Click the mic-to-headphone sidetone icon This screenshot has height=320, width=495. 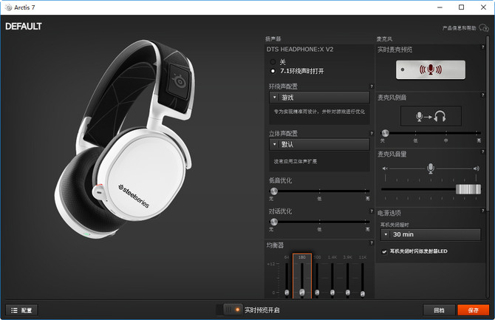coord(431,116)
